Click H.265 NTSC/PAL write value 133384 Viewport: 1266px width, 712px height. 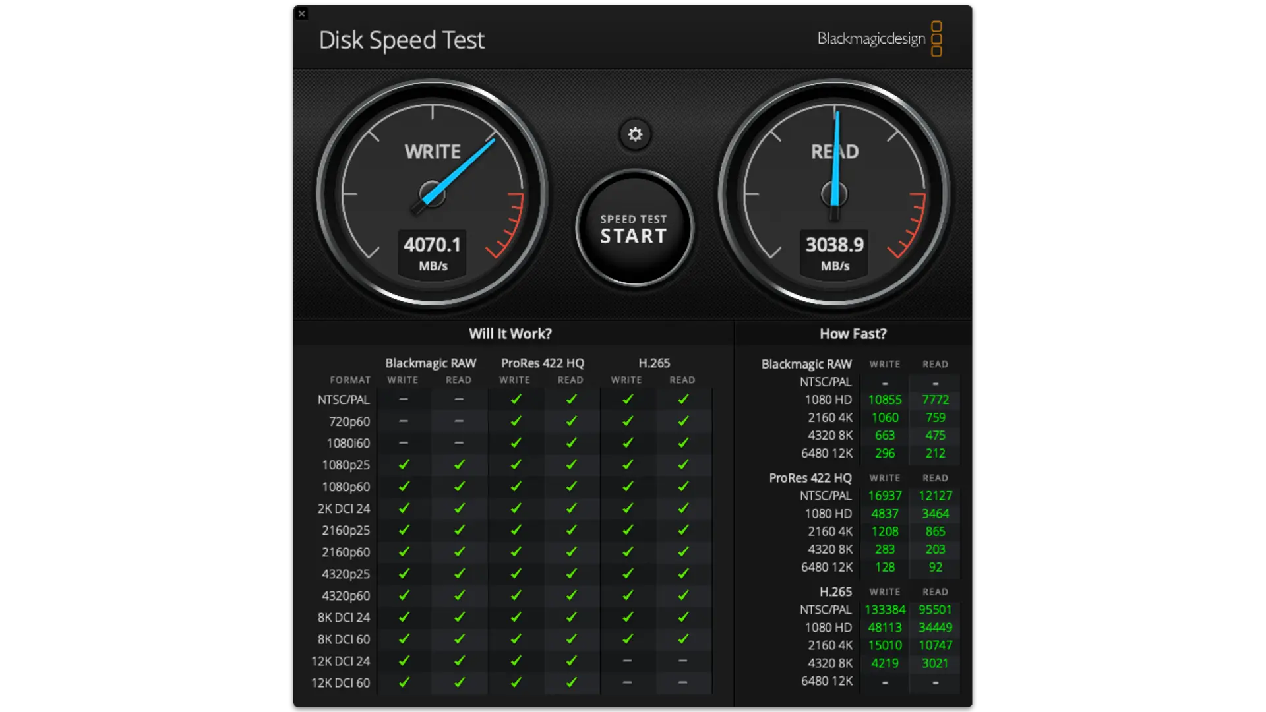[x=885, y=610]
